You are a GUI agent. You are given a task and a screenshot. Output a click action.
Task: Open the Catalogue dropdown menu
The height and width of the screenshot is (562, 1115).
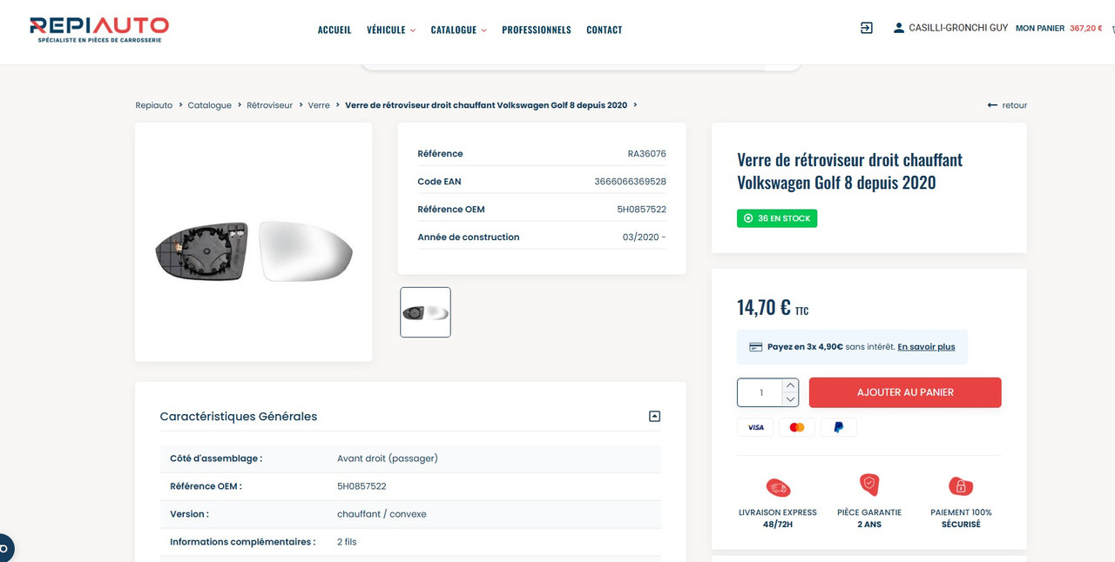459,30
